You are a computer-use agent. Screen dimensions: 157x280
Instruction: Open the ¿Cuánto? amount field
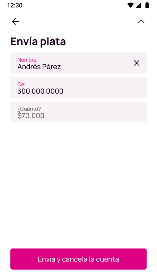(78, 112)
